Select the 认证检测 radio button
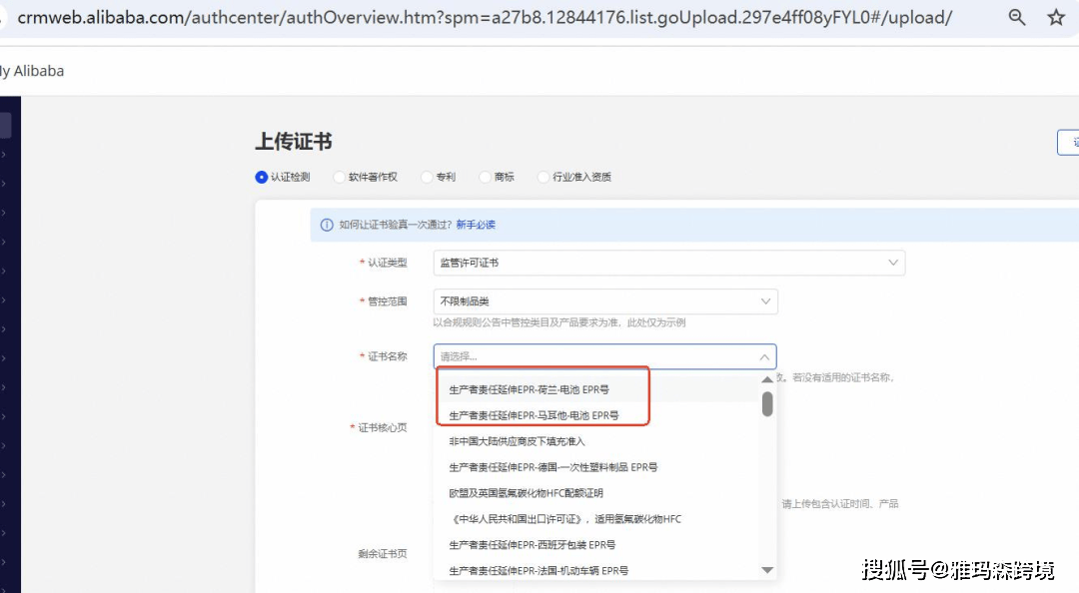This screenshot has height=593, width=1079. 261,177
